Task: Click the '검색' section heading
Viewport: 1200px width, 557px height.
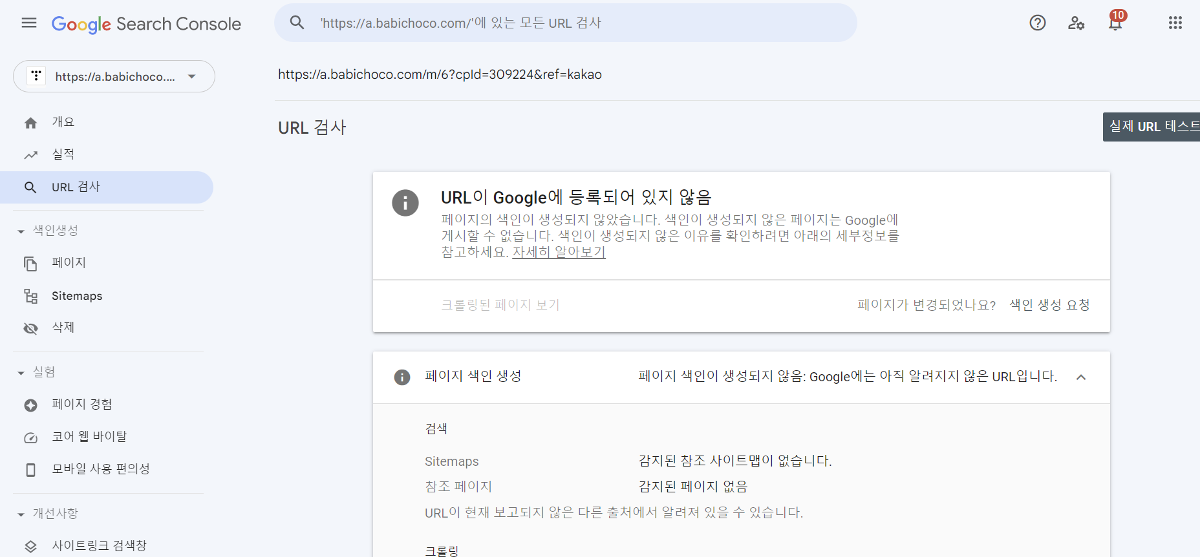Action: [436, 428]
